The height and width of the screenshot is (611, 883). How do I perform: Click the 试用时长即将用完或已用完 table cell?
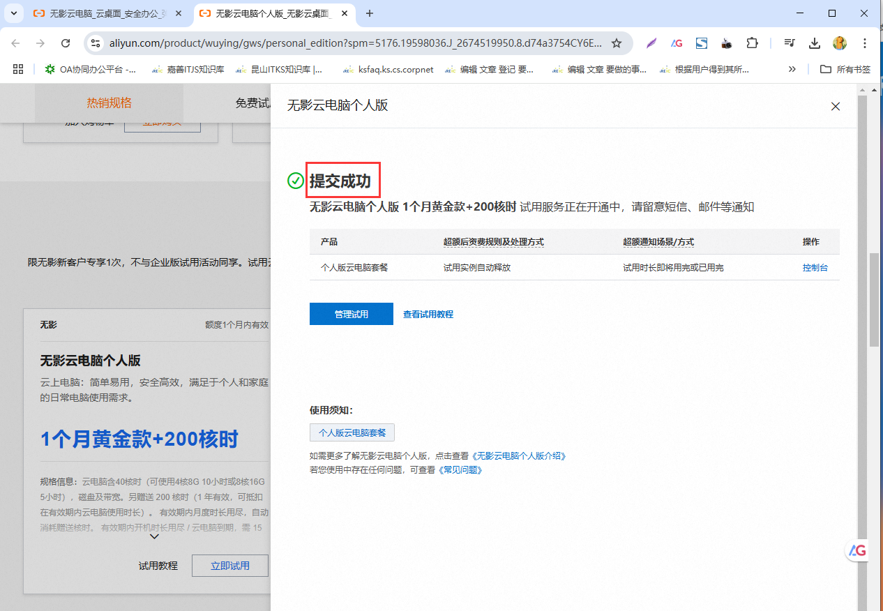click(673, 267)
